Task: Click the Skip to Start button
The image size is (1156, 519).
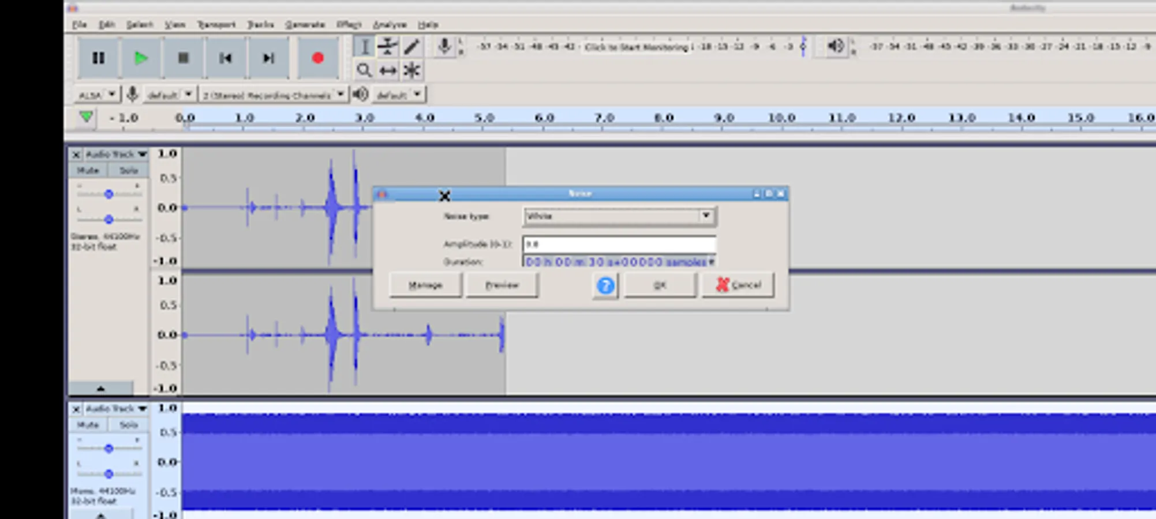Action: 225,58
